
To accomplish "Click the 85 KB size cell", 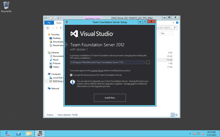I will pos(170,56).
